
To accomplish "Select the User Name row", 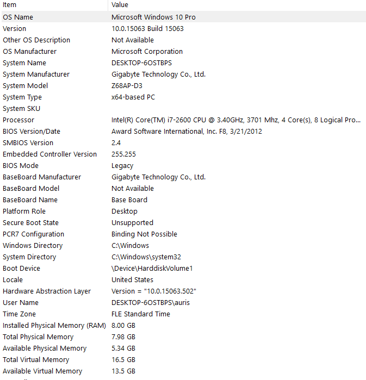I will point(184,302).
